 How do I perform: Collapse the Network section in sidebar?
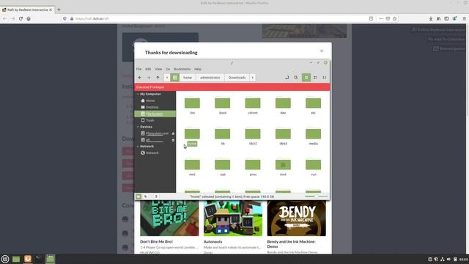[x=138, y=147]
